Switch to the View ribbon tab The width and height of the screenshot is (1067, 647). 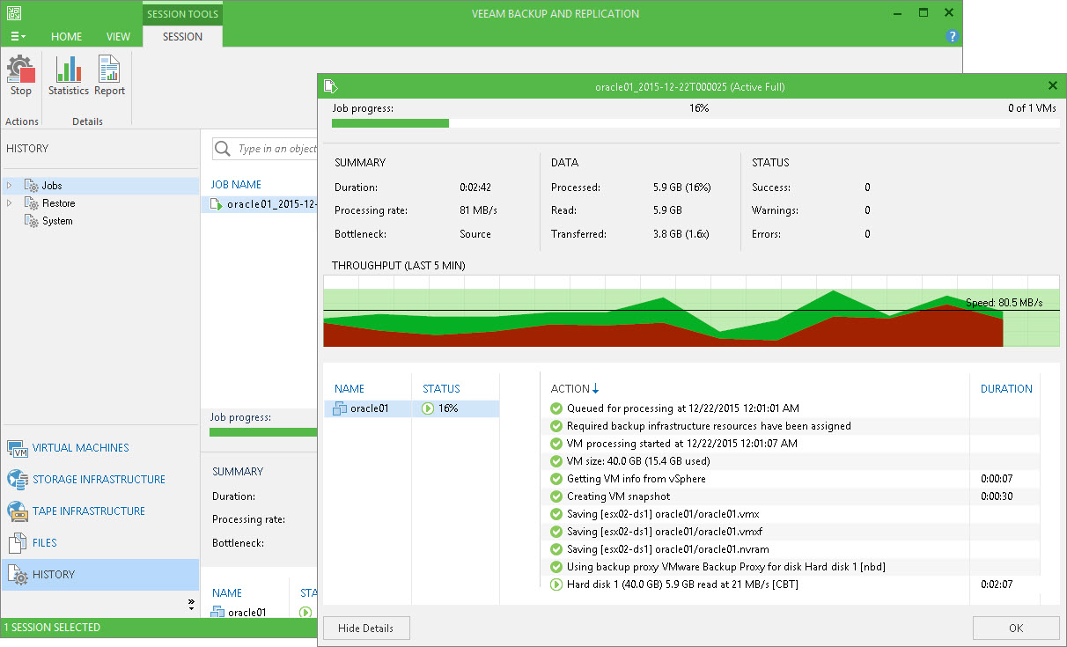(x=118, y=37)
